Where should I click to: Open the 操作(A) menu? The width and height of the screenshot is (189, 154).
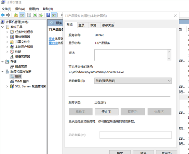click(20, 9)
